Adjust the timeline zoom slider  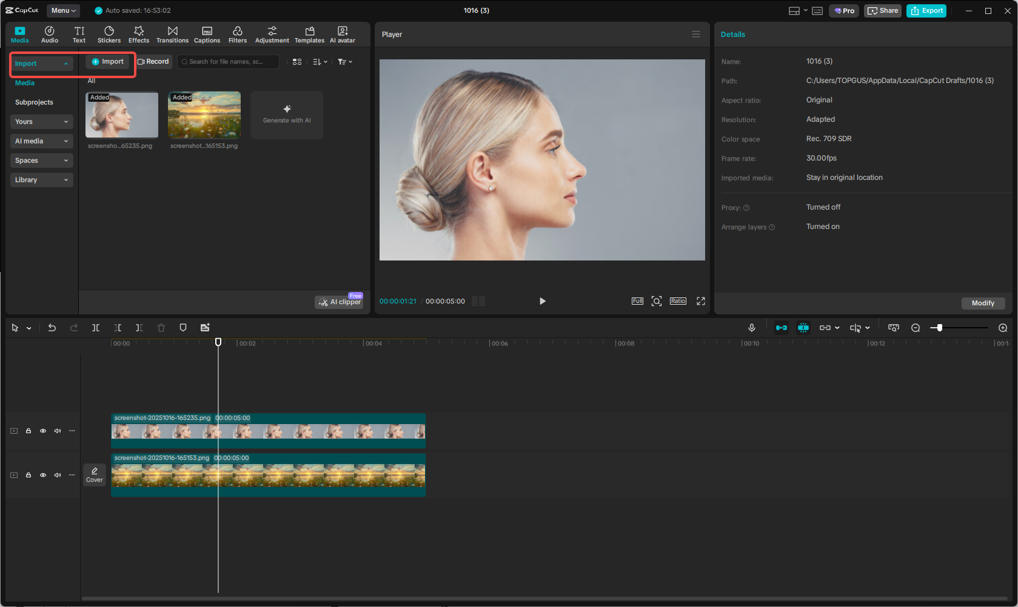(939, 327)
